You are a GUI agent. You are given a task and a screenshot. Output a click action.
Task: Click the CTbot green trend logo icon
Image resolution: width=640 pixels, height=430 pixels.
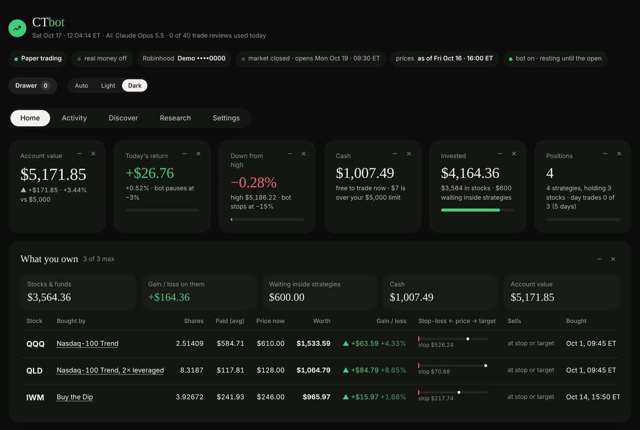[x=18, y=28]
